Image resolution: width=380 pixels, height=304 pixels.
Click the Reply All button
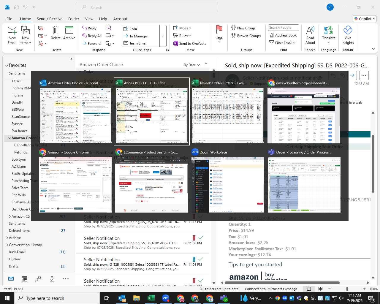[92, 36]
